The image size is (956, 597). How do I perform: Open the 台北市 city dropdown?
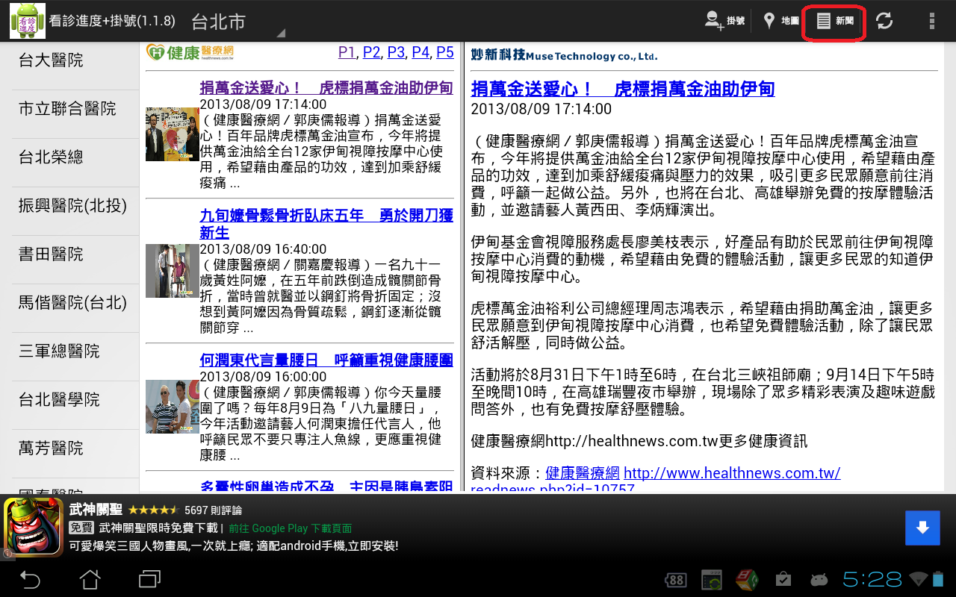pyautogui.click(x=238, y=21)
